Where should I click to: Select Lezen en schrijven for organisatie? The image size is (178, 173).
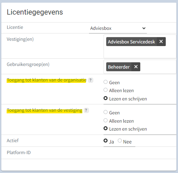point(106,98)
